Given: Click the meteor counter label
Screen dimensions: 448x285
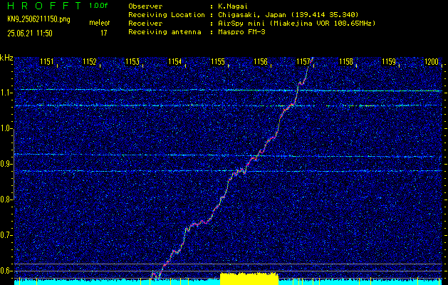Looking at the screenshot, I should pyautogui.click(x=100, y=23).
